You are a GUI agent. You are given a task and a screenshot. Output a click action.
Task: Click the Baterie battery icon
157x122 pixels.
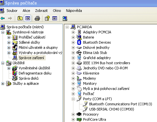coord(79,37)
